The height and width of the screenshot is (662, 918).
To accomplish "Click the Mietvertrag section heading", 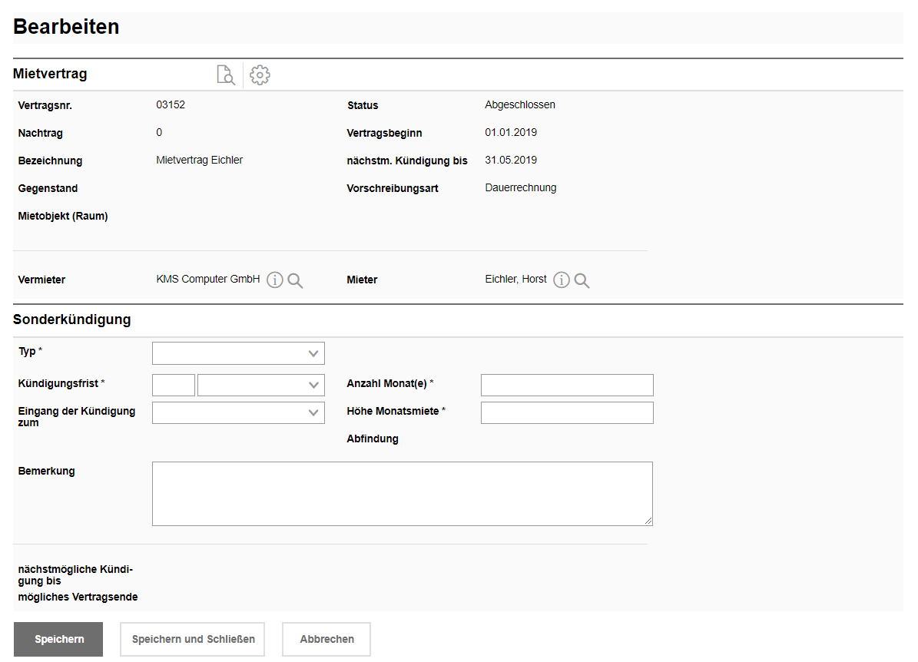I will 50,74.
